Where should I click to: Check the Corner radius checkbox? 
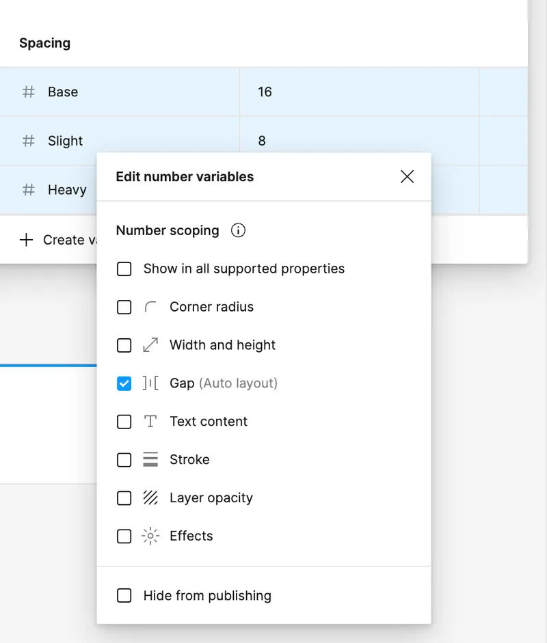point(124,307)
